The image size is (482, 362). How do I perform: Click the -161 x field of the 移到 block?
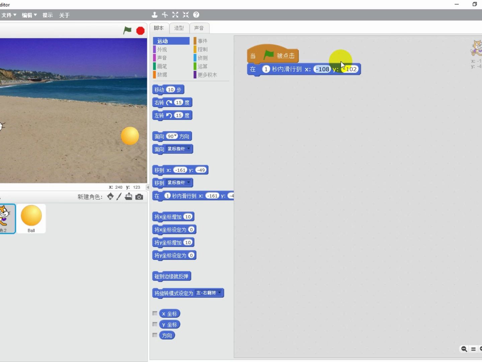click(180, 170)
